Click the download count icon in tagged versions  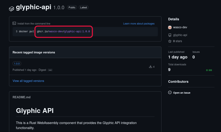[150, 67]
